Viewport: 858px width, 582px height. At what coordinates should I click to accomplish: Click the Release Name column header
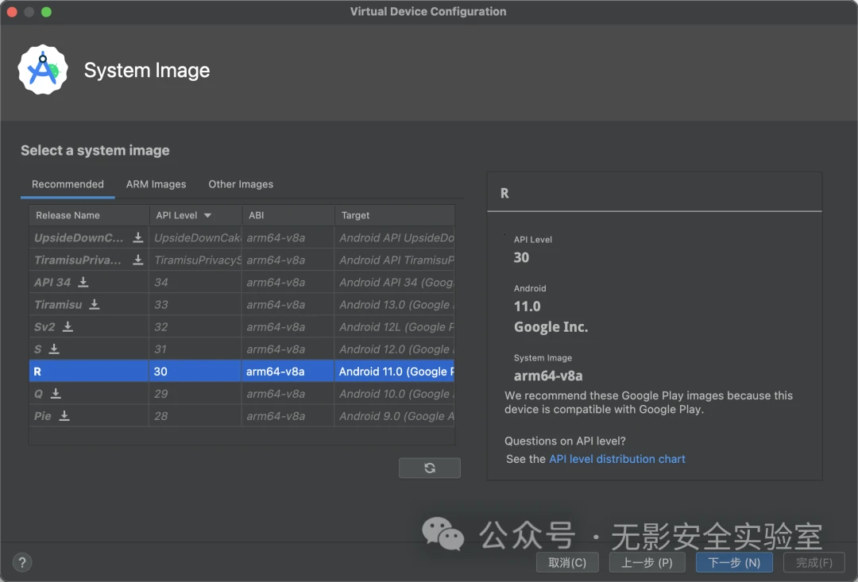(x=68, y=215)
